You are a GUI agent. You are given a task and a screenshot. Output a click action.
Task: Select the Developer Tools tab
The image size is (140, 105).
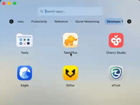coord(114,22)
